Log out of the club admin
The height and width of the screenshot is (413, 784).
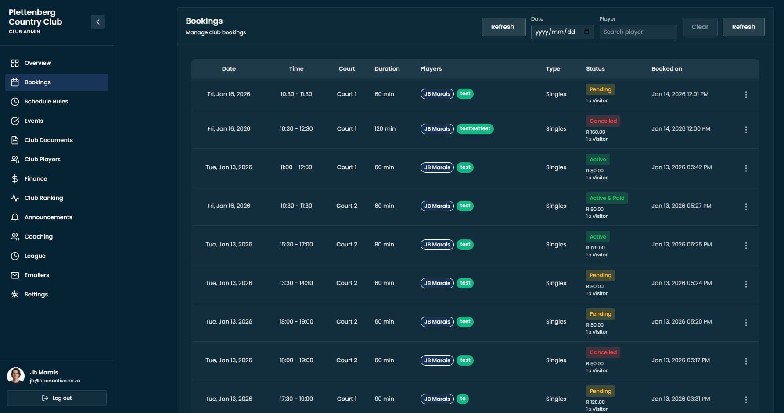click(x=57, y=398)
